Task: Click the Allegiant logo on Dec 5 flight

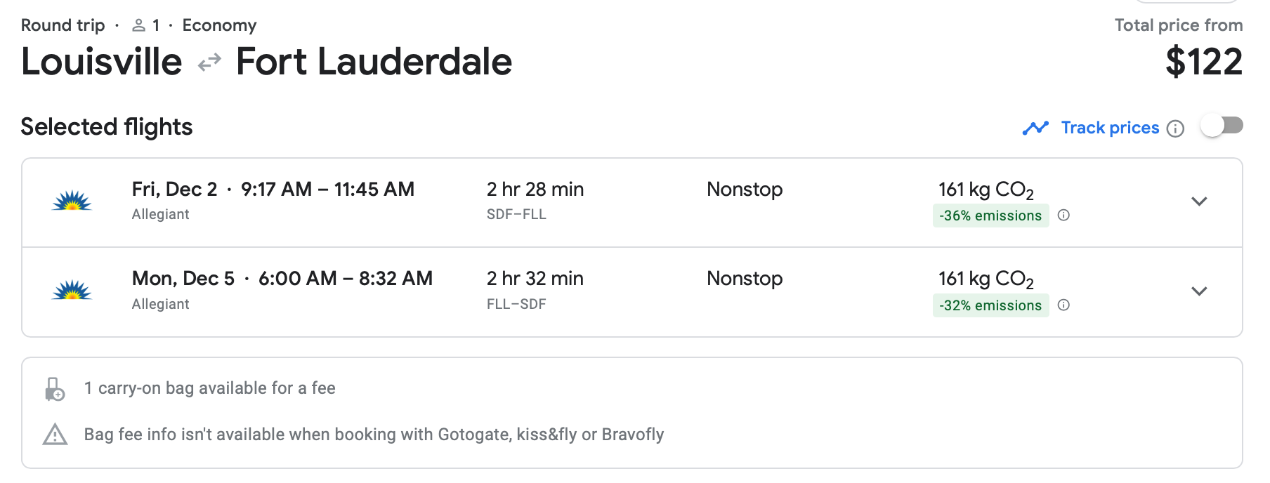Action: (x=72, y=291)
